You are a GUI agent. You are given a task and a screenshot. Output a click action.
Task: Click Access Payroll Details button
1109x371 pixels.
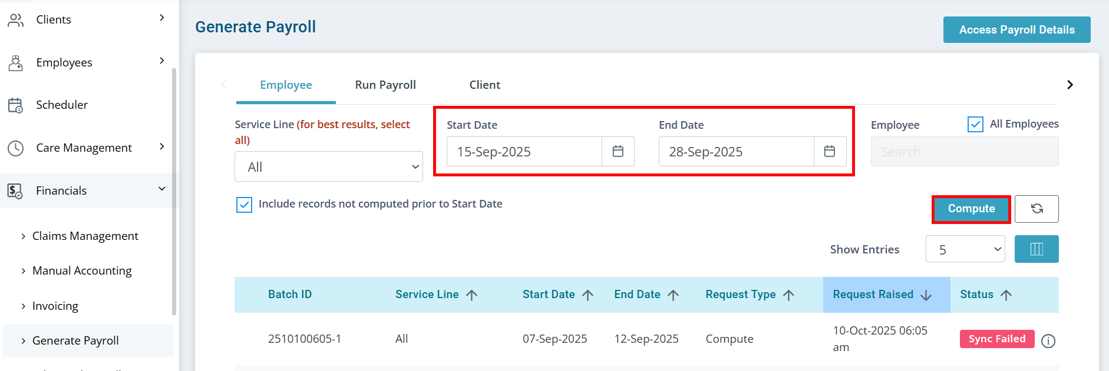(x=1016, y=30)
